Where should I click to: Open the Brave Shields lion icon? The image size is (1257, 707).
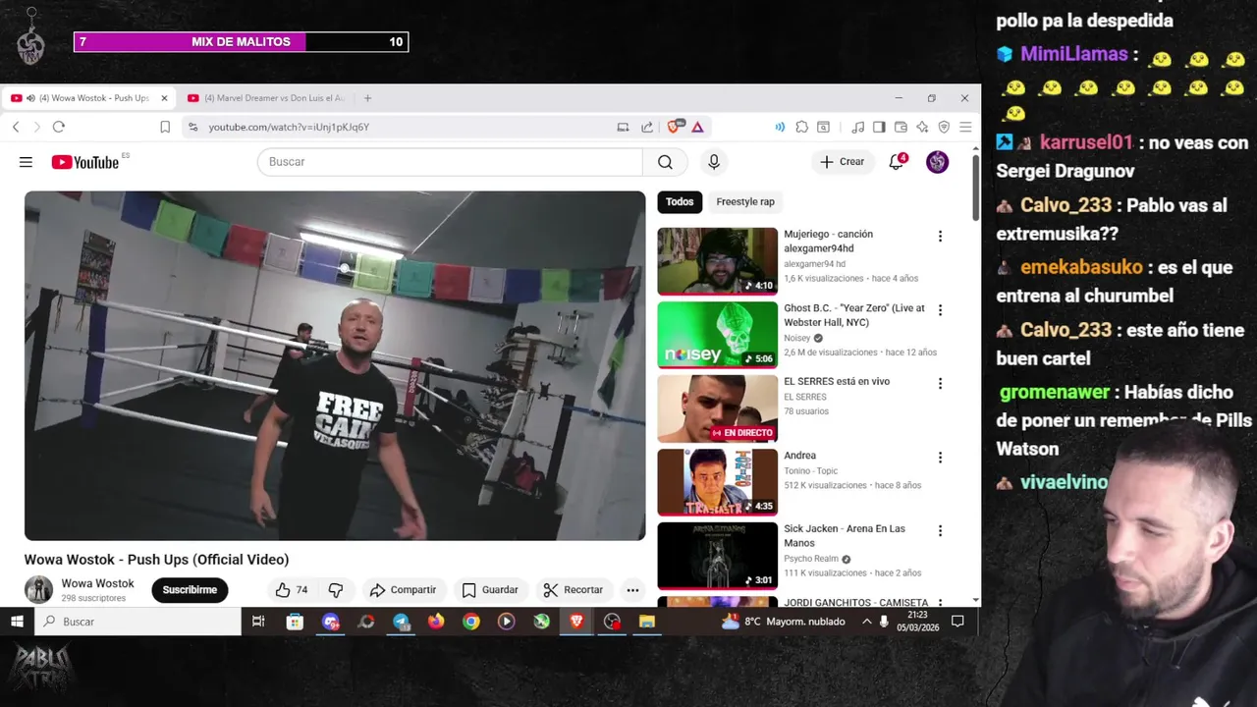click(x=675, y=127)
